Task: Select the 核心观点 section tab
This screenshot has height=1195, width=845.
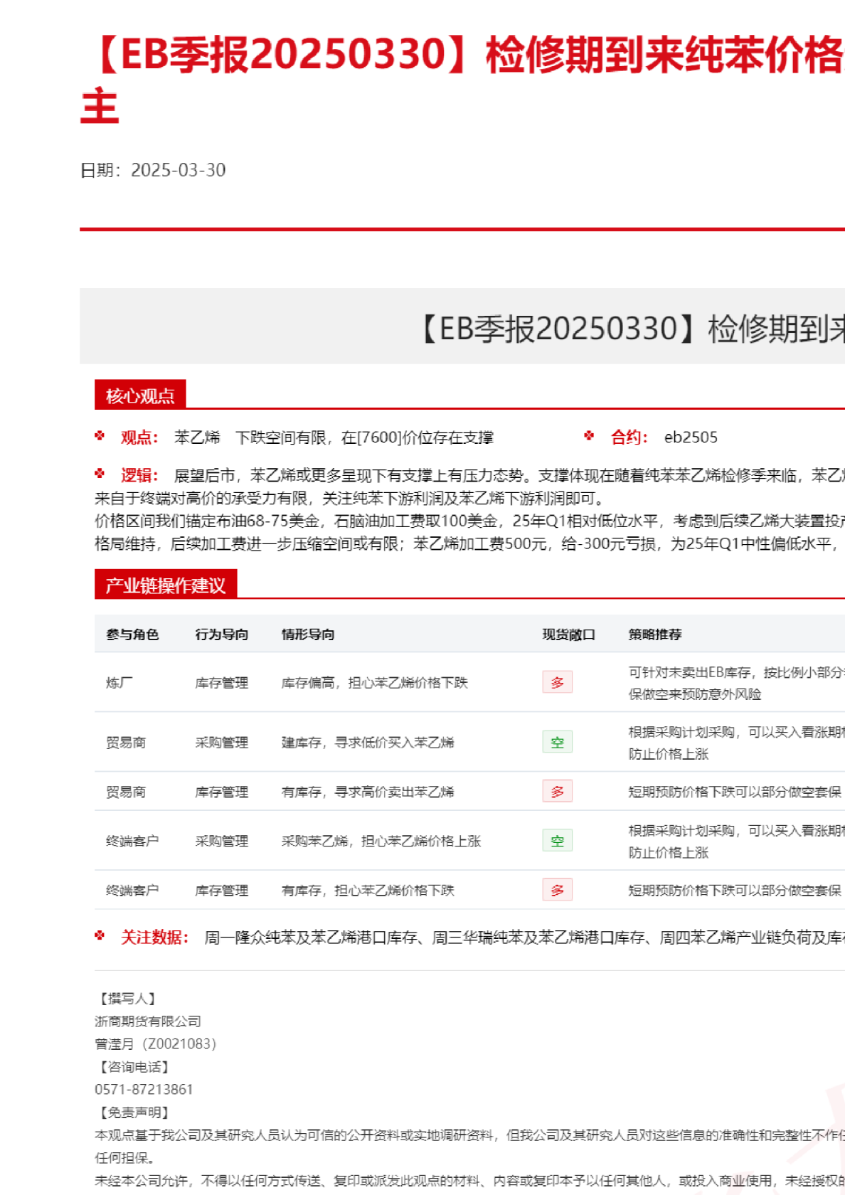Action: click(x=140, y=395)
